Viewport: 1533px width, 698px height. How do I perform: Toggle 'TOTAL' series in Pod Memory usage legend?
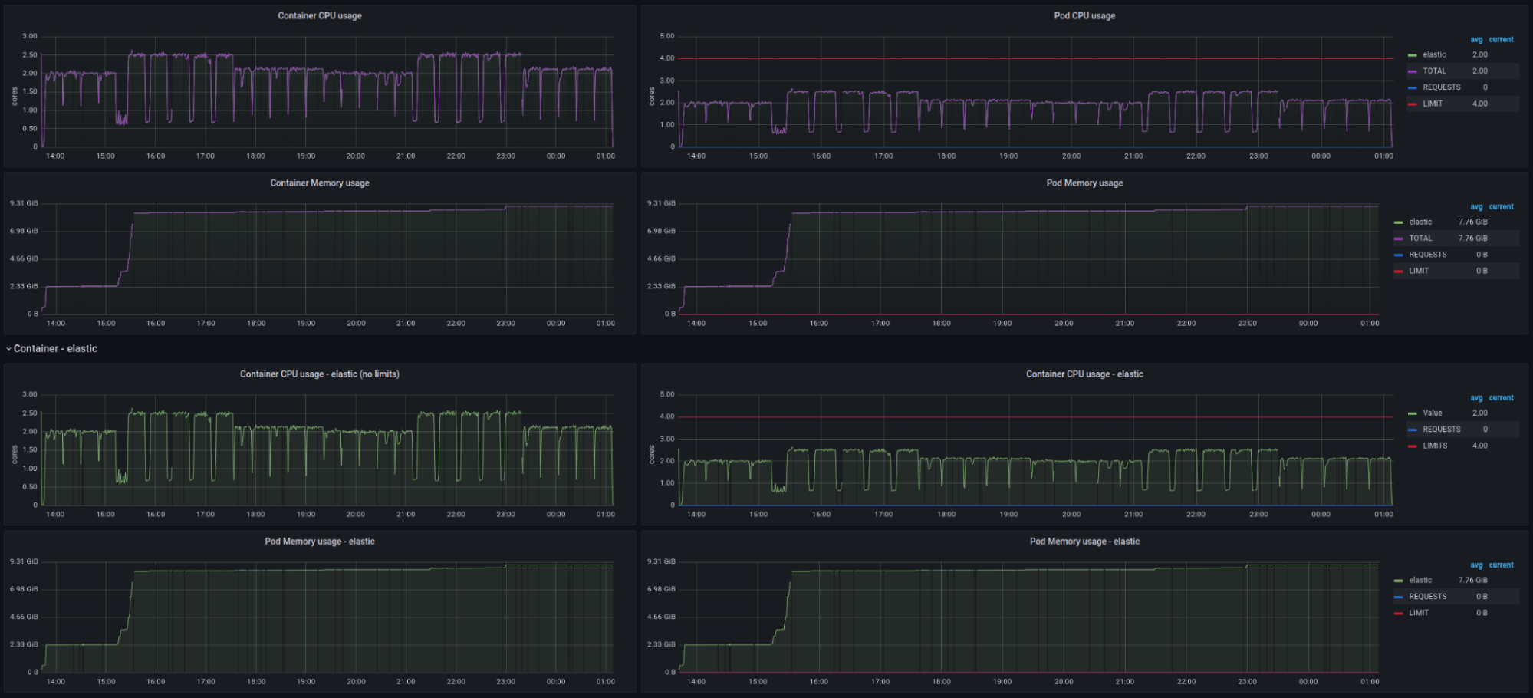[x=1420, y=239]
